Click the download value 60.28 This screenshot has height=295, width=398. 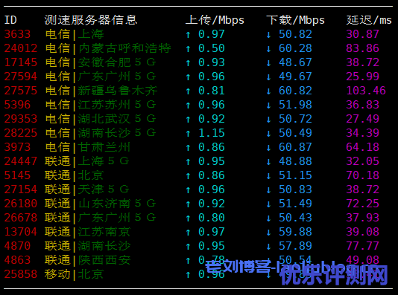point(295,48)
